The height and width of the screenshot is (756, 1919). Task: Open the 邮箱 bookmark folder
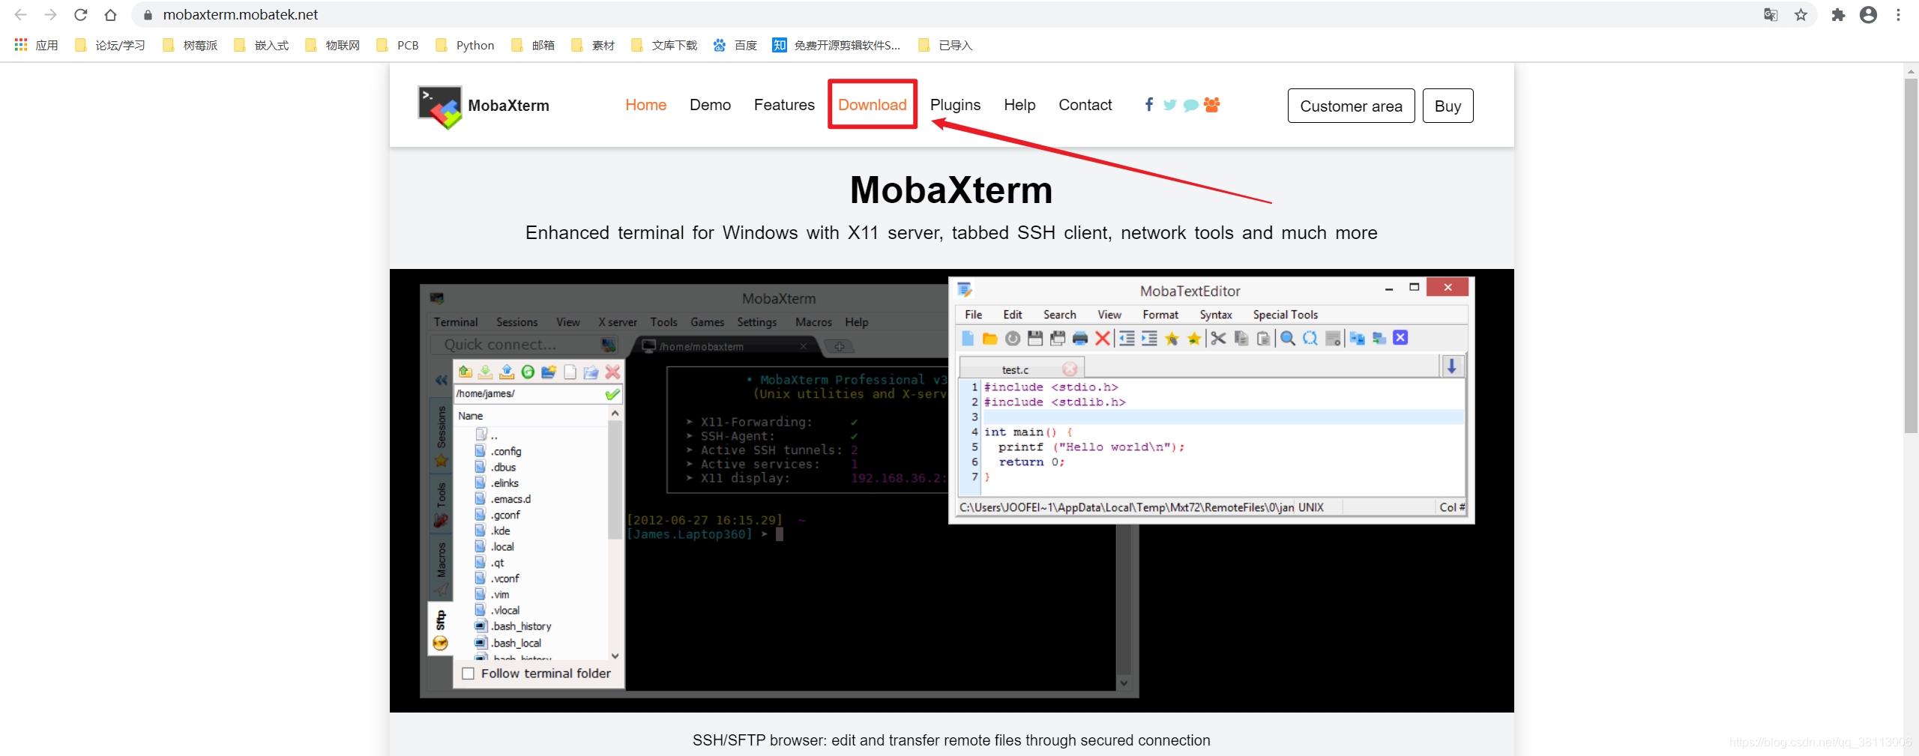(533, 45)
